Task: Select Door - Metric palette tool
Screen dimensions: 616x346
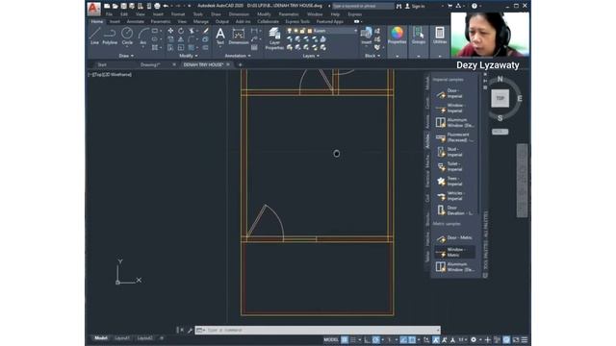Action: click(454, 238)
